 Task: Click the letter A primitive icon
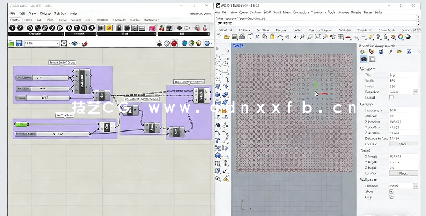tap(92, 27)
